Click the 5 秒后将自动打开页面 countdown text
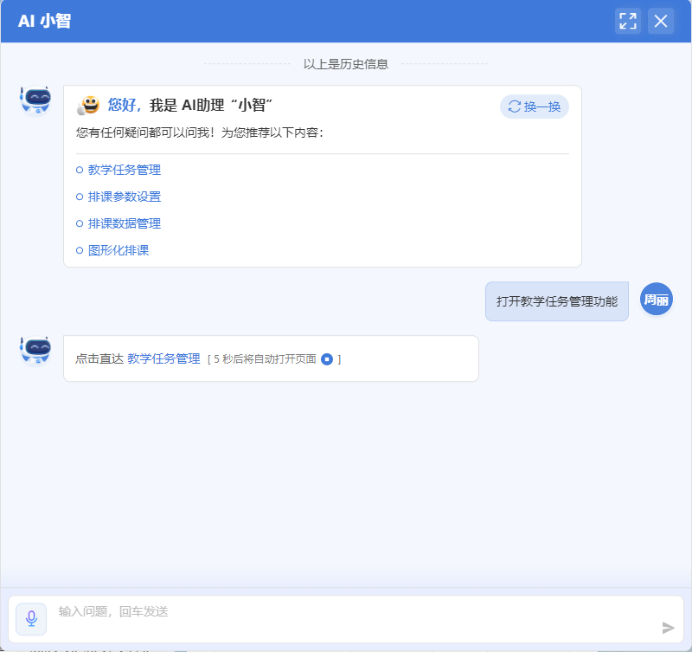The image size is (692, 652). click(264, 358)
